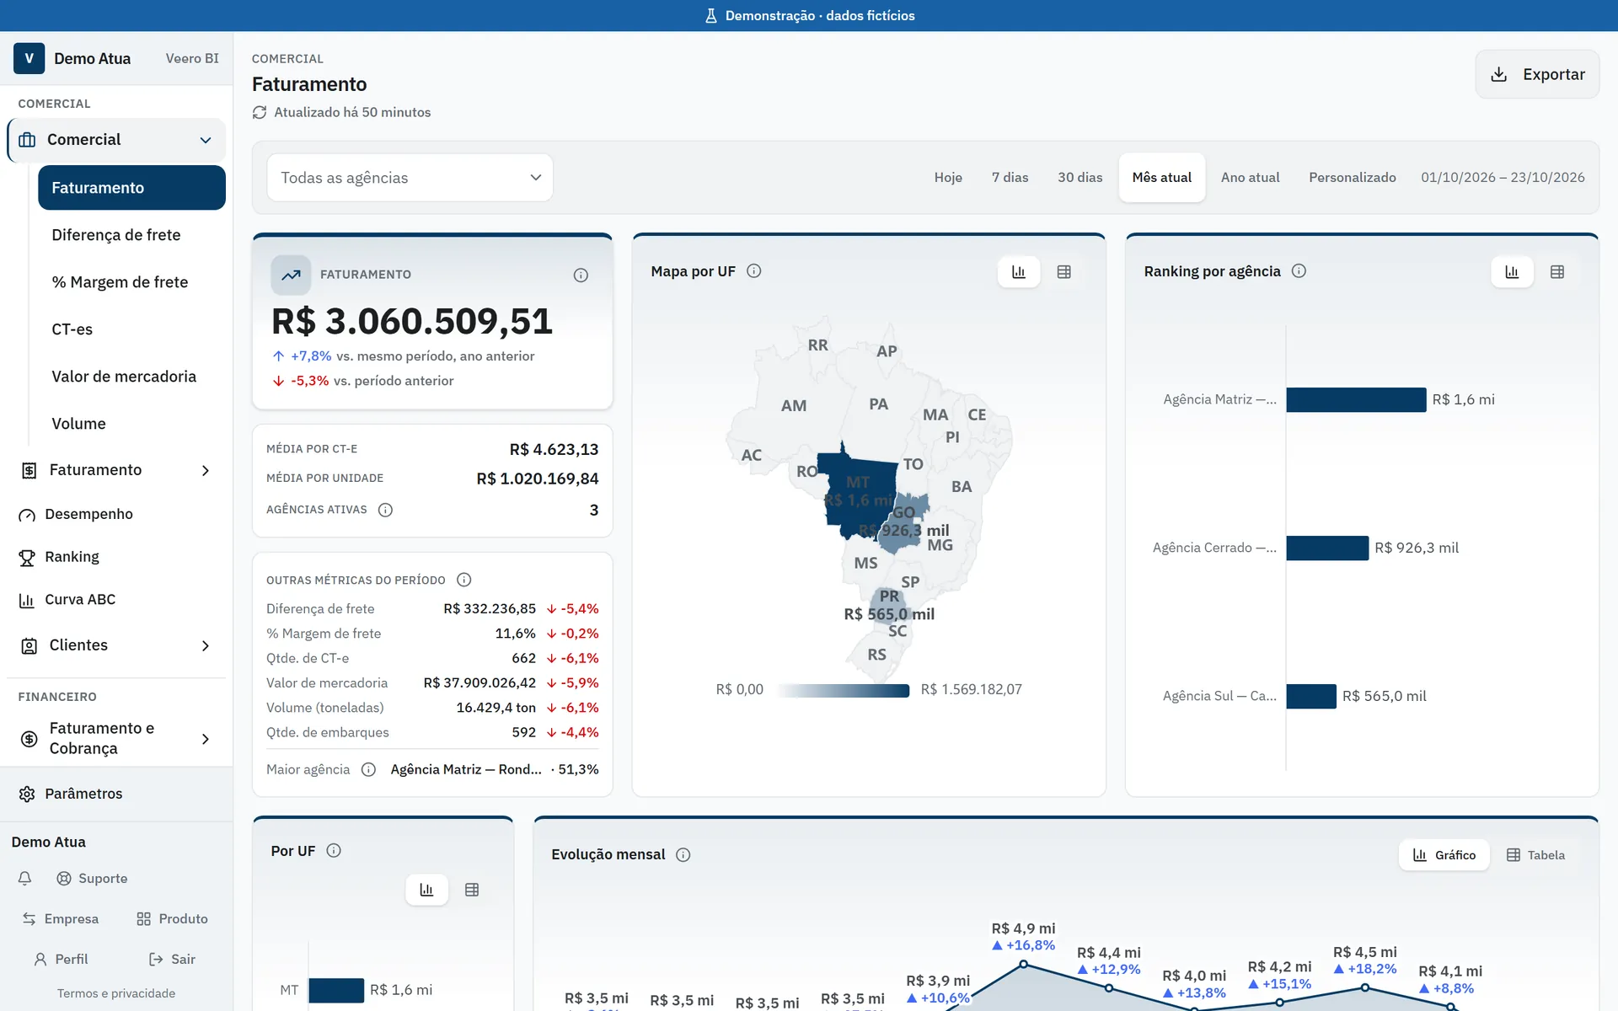Open Parâmetros settings
This screenshot has width=1618, height=1011.
click(116, 794)
